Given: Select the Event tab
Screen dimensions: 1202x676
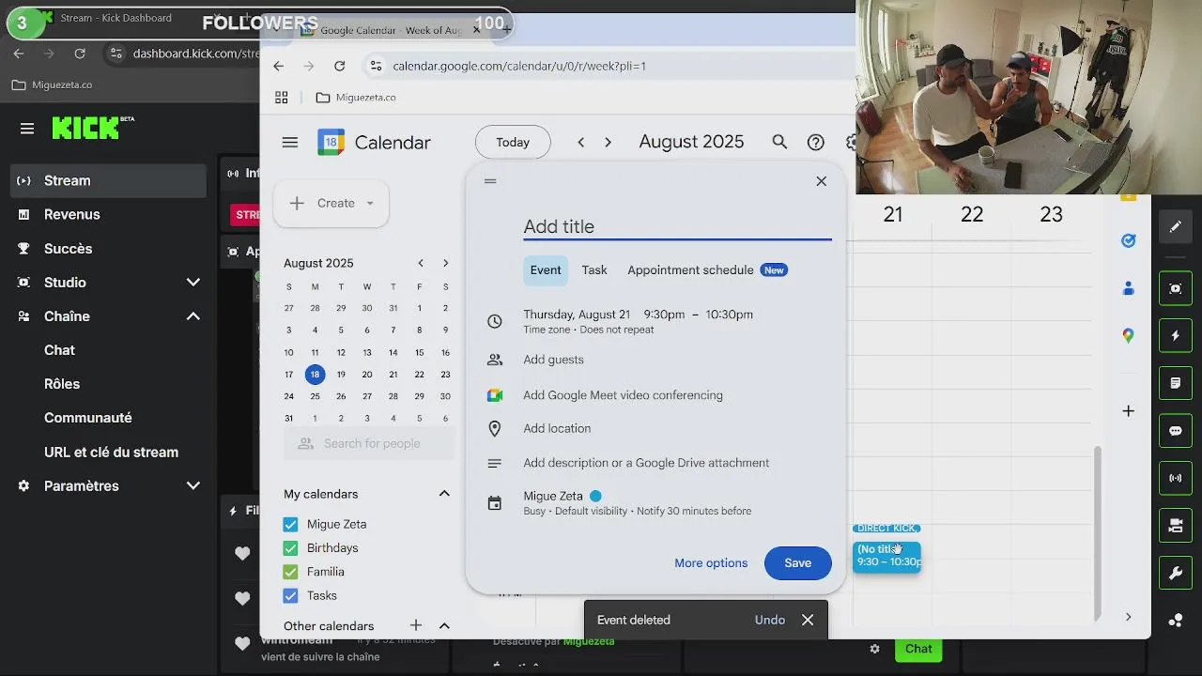Looking at the screenshot, I should point(546,270).
